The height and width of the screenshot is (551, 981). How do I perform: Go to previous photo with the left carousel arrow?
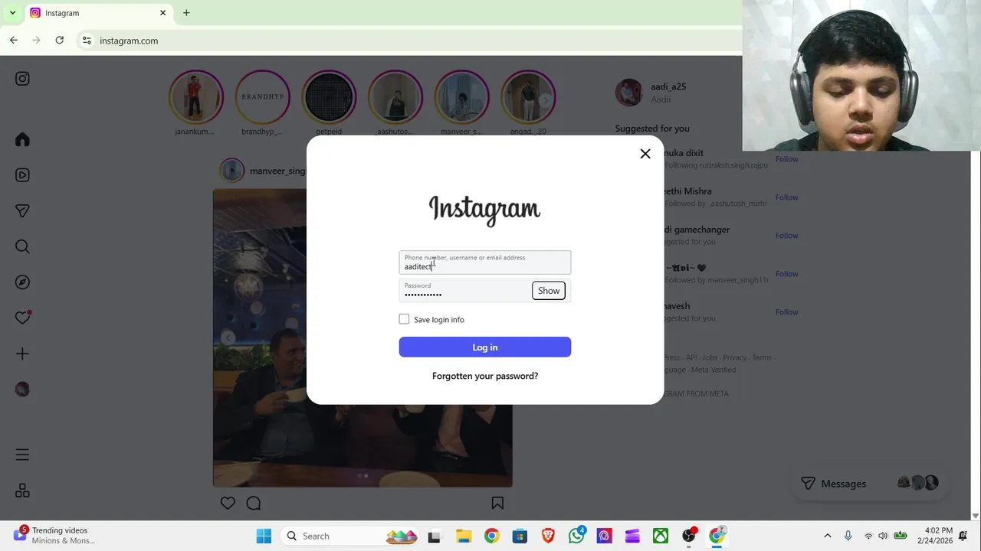[x=228, y=337]
